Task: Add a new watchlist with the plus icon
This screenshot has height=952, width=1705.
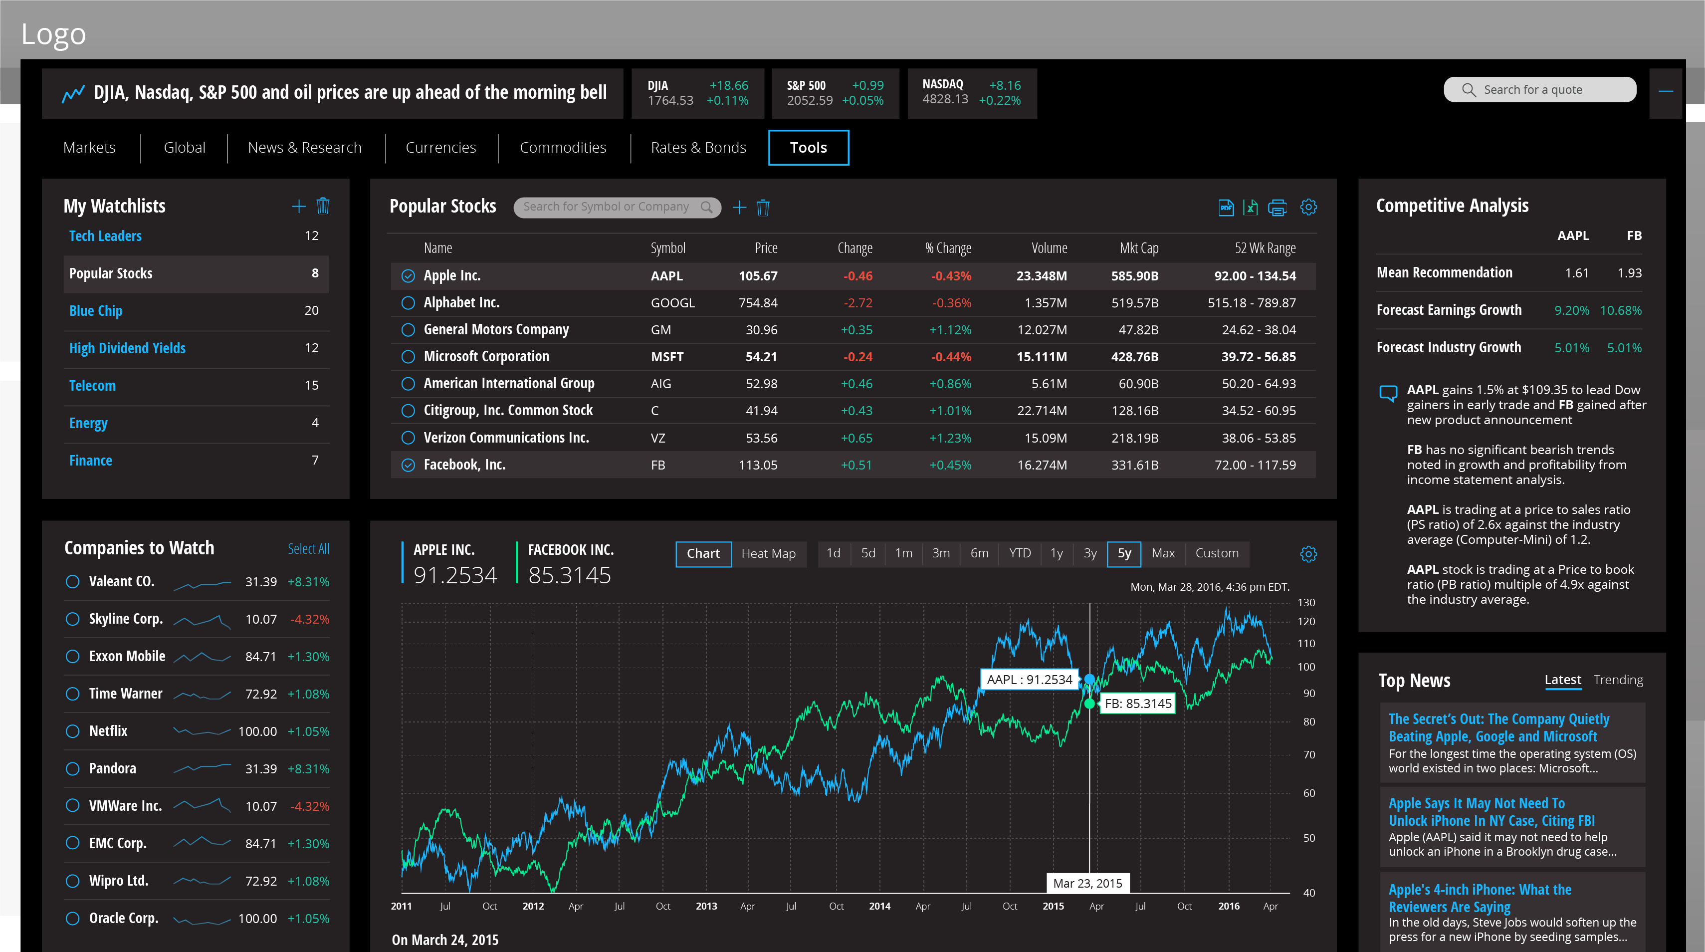Action: [x=298, y=206]
